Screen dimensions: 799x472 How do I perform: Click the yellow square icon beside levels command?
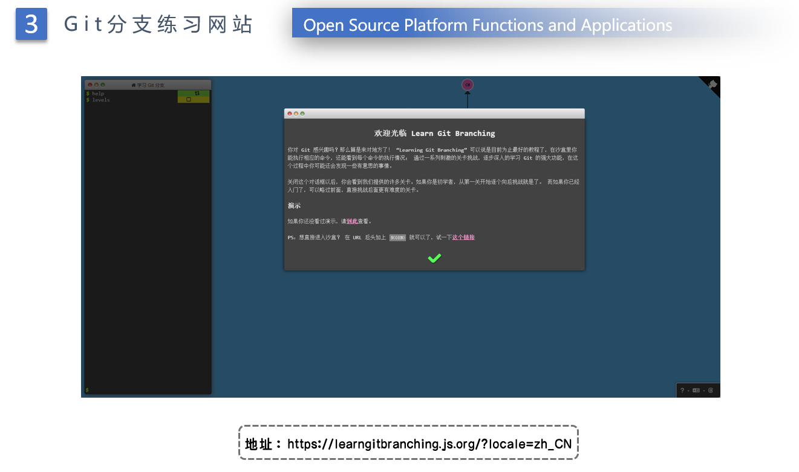189,100
